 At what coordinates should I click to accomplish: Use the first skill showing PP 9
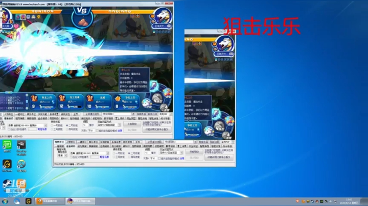[43, 102]
